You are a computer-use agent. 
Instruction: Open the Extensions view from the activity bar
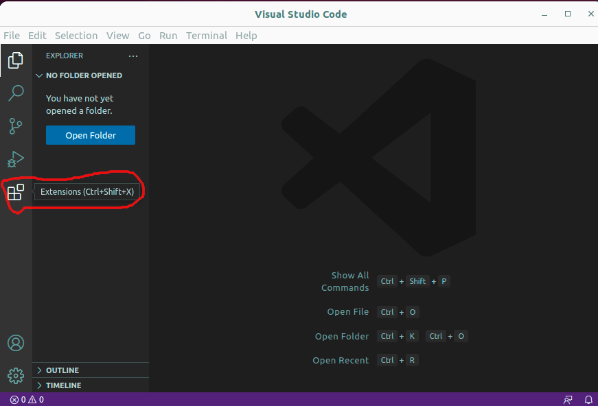tap(15, 193)
